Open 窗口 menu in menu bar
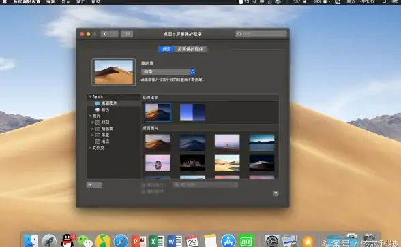This screenshot has width=401, height=247. pyautogui.click(x=81, y=2)
